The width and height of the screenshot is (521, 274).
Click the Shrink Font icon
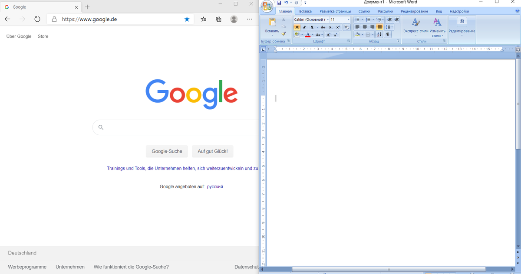click(x=336, y=35)
